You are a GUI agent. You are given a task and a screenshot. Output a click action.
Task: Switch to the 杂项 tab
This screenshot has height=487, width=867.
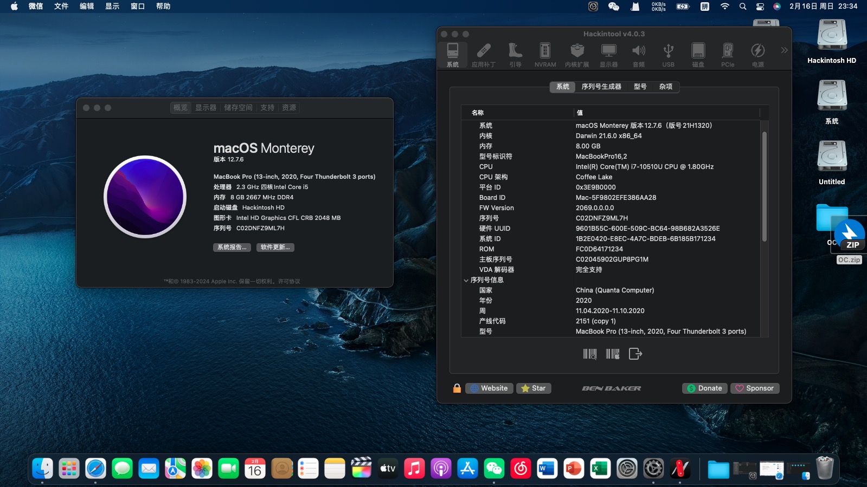tap(666, 87)
